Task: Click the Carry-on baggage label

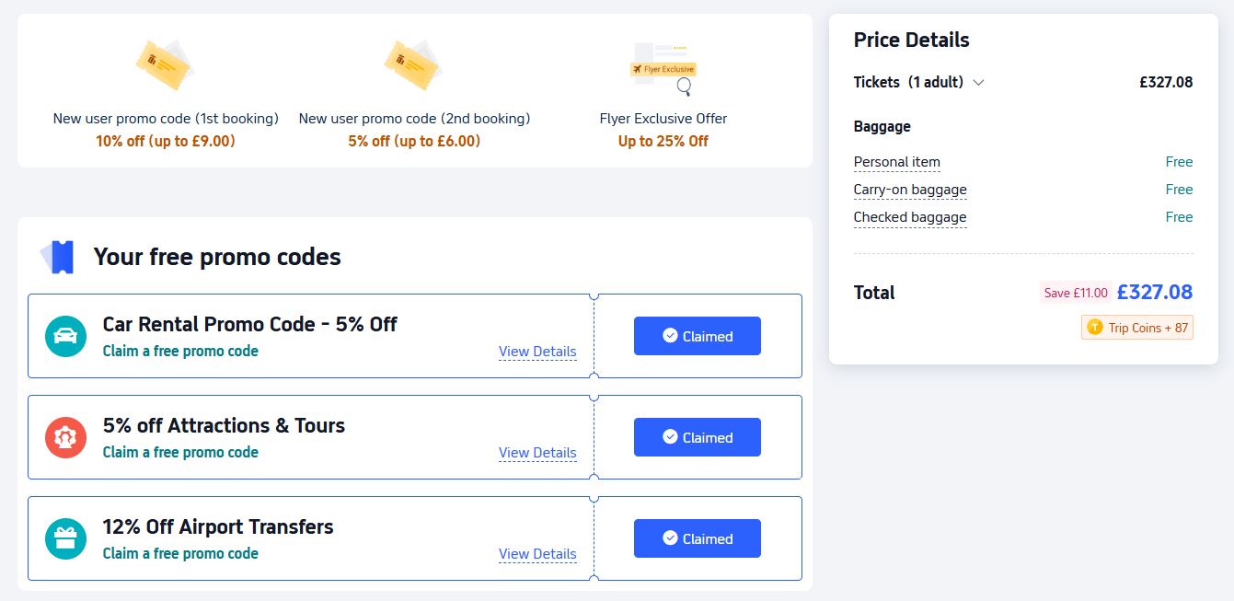Action: [x=909, y=190]
